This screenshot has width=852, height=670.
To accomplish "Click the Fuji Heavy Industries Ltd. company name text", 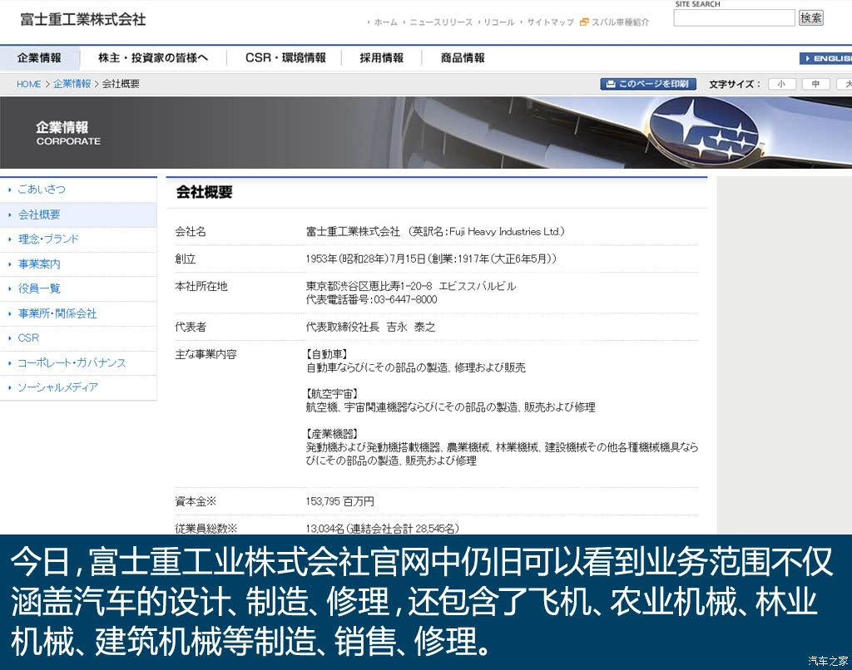I will click(x=507, y=232).
